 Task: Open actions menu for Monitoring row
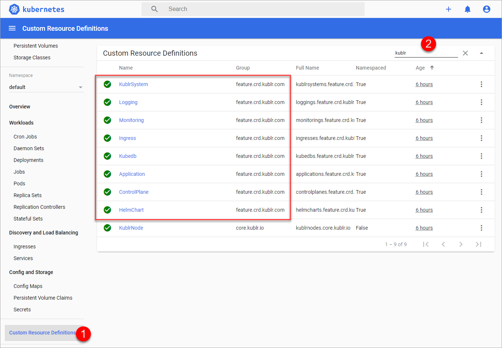point(481,120)
